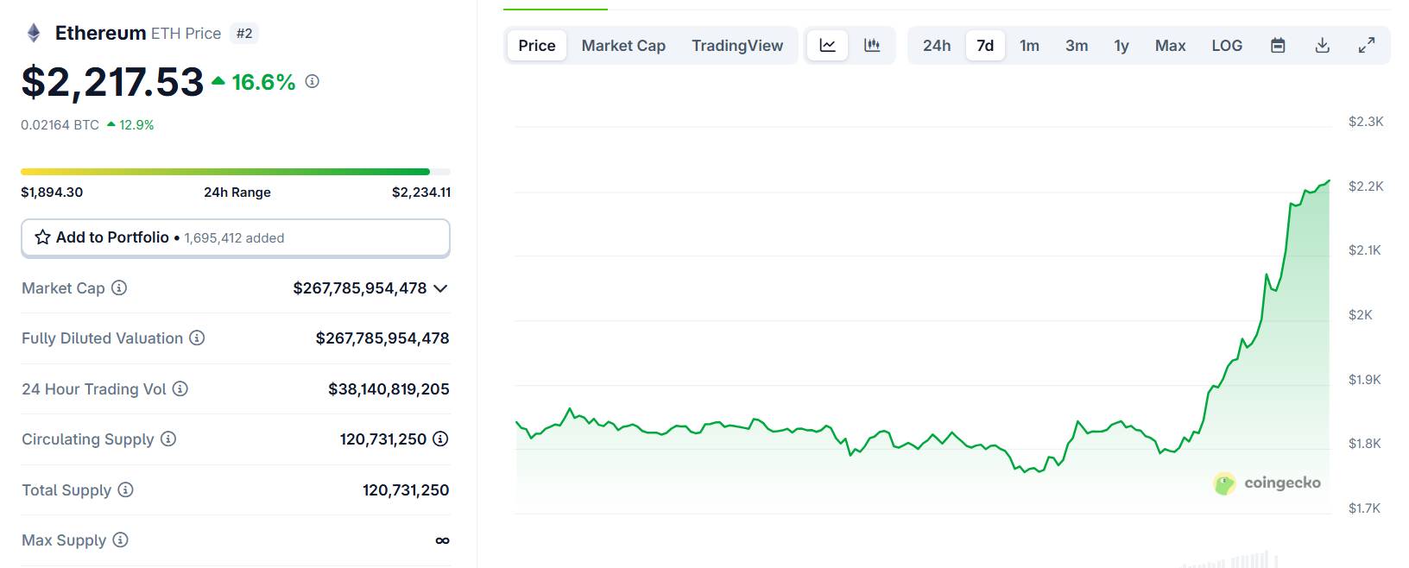Click the download chart data icon
Image resolution: width=1409 pixels, height=568 pixels.
[1322, 46]
